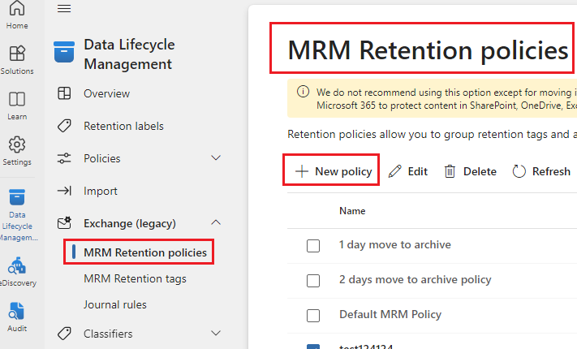Click the Policies sliders icon

point(64,158)
